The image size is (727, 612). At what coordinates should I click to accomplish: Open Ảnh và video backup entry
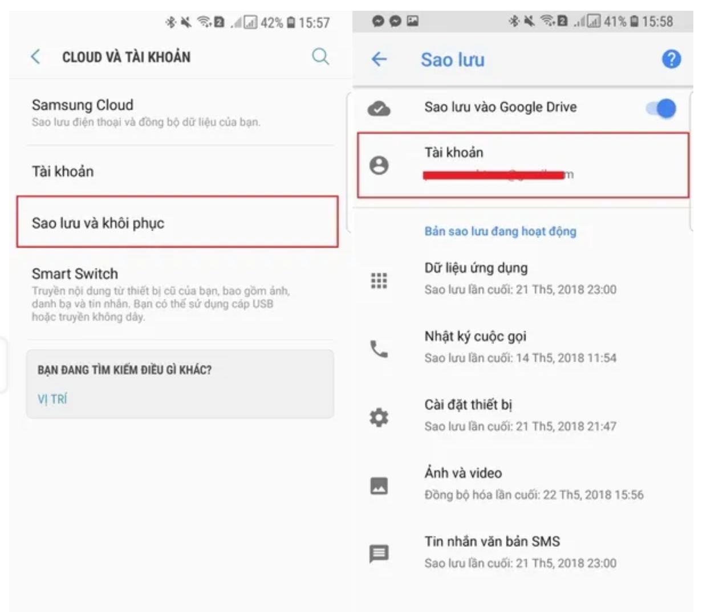[523, 483]
